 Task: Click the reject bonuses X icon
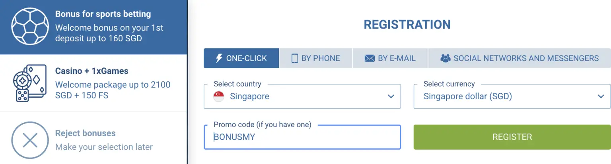click(x=30, y=140)
